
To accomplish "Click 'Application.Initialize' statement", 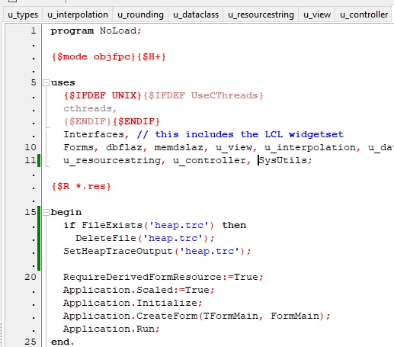I will tap(130, 303).
